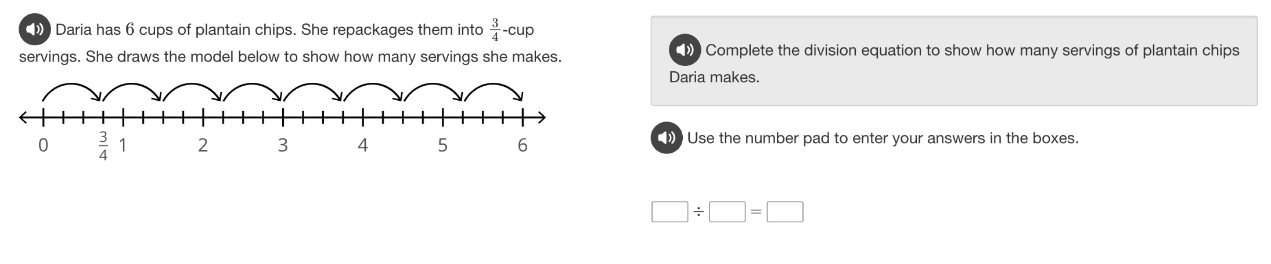Click the division symbol in the equation
1271x264 pixels.
coord(698,212)
